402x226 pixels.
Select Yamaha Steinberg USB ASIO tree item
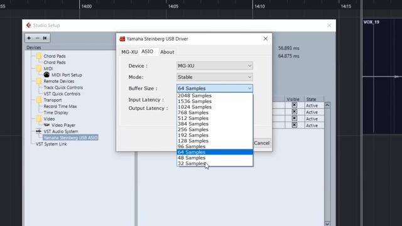click(x=70, y=137)
